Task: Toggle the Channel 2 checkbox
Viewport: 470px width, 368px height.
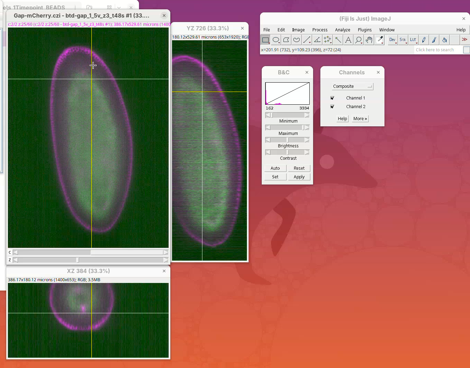Action: (332, 107)
